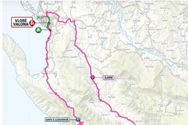The width and height of the screenshot is (188, 125).
Task: Select the Orikum town label on the coast
Action: [x=45, y=73]
